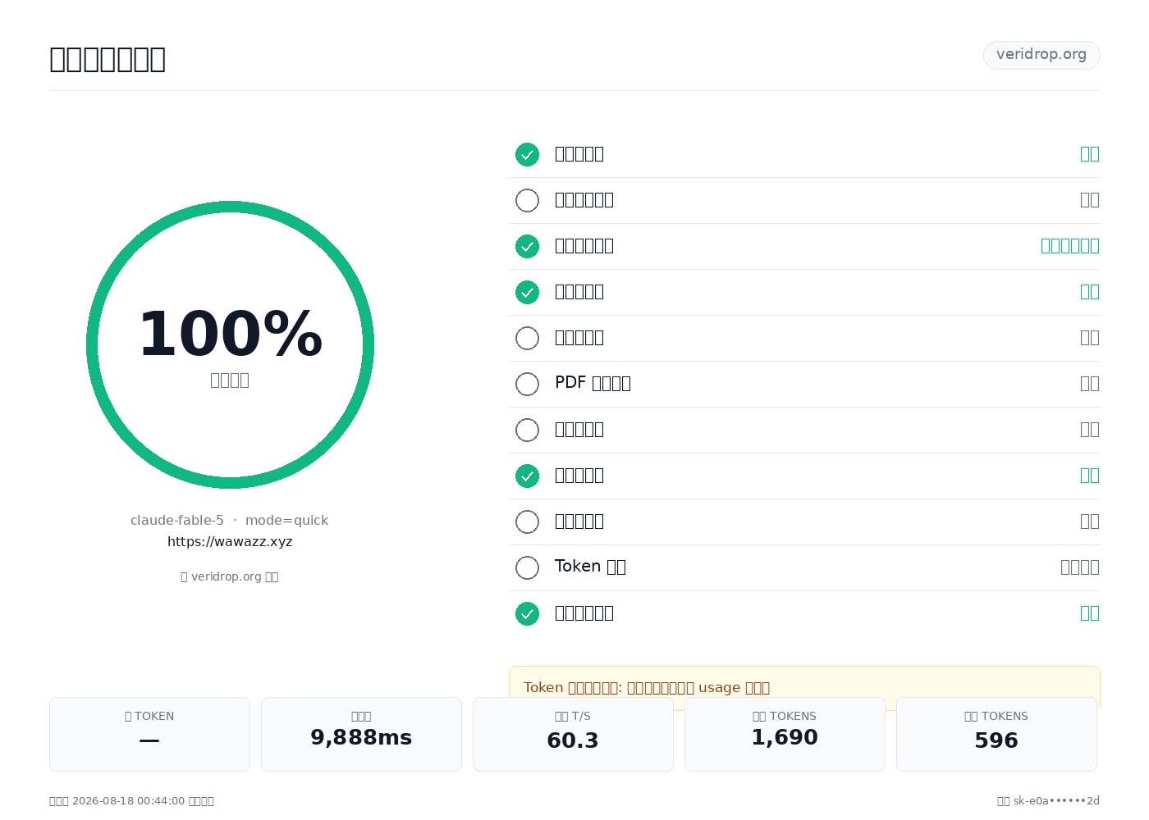Click the green check icon in the first checklist row

(527, 154)
